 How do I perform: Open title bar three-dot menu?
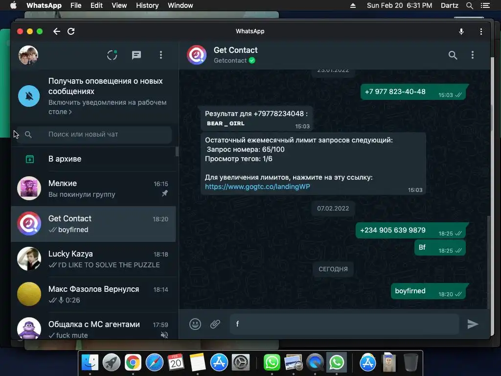coord(481,31)
